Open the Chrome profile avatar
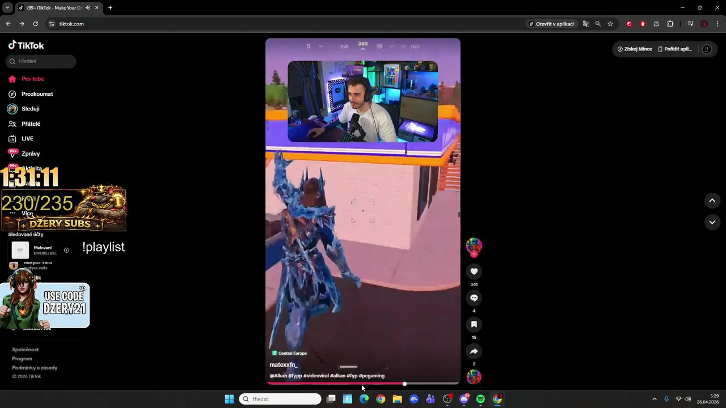Viewport: 726px width, 408px height. point(704,24)
